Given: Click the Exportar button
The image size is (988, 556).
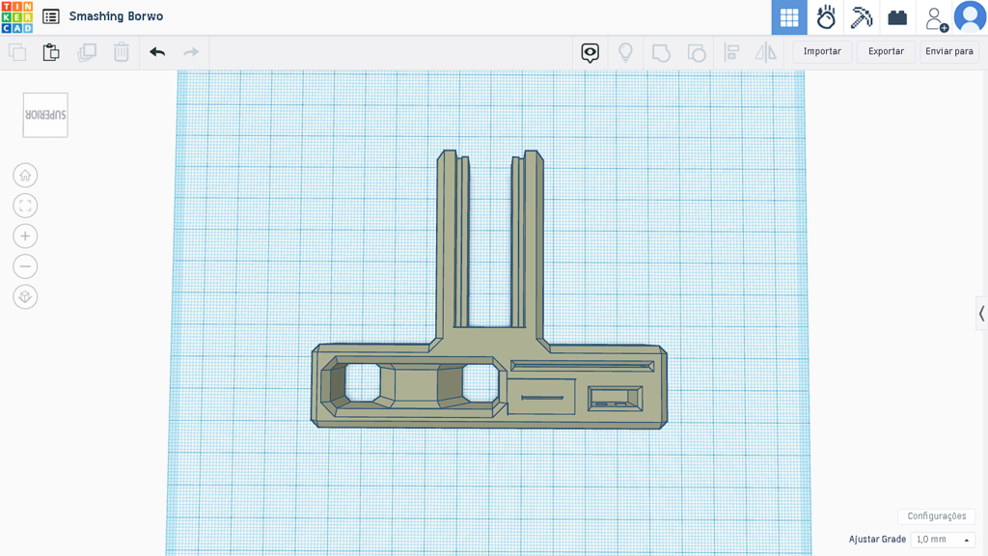Looking at the screenshot, I should pyautogui.click(x=885, y=51).
